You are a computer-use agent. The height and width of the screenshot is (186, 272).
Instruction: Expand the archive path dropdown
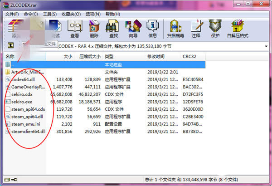pyautogui.click(x=266, y=46)
